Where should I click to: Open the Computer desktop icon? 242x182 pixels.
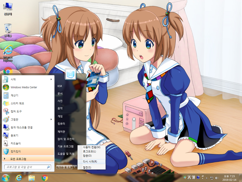point(8,9)
